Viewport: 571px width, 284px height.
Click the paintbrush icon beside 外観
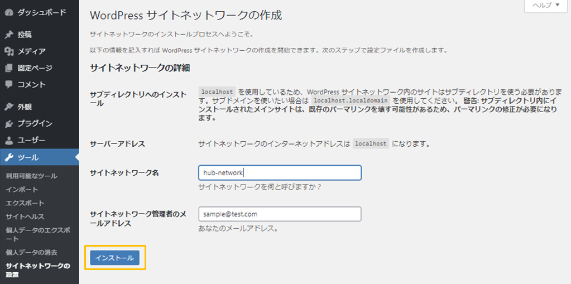point(9,107)
